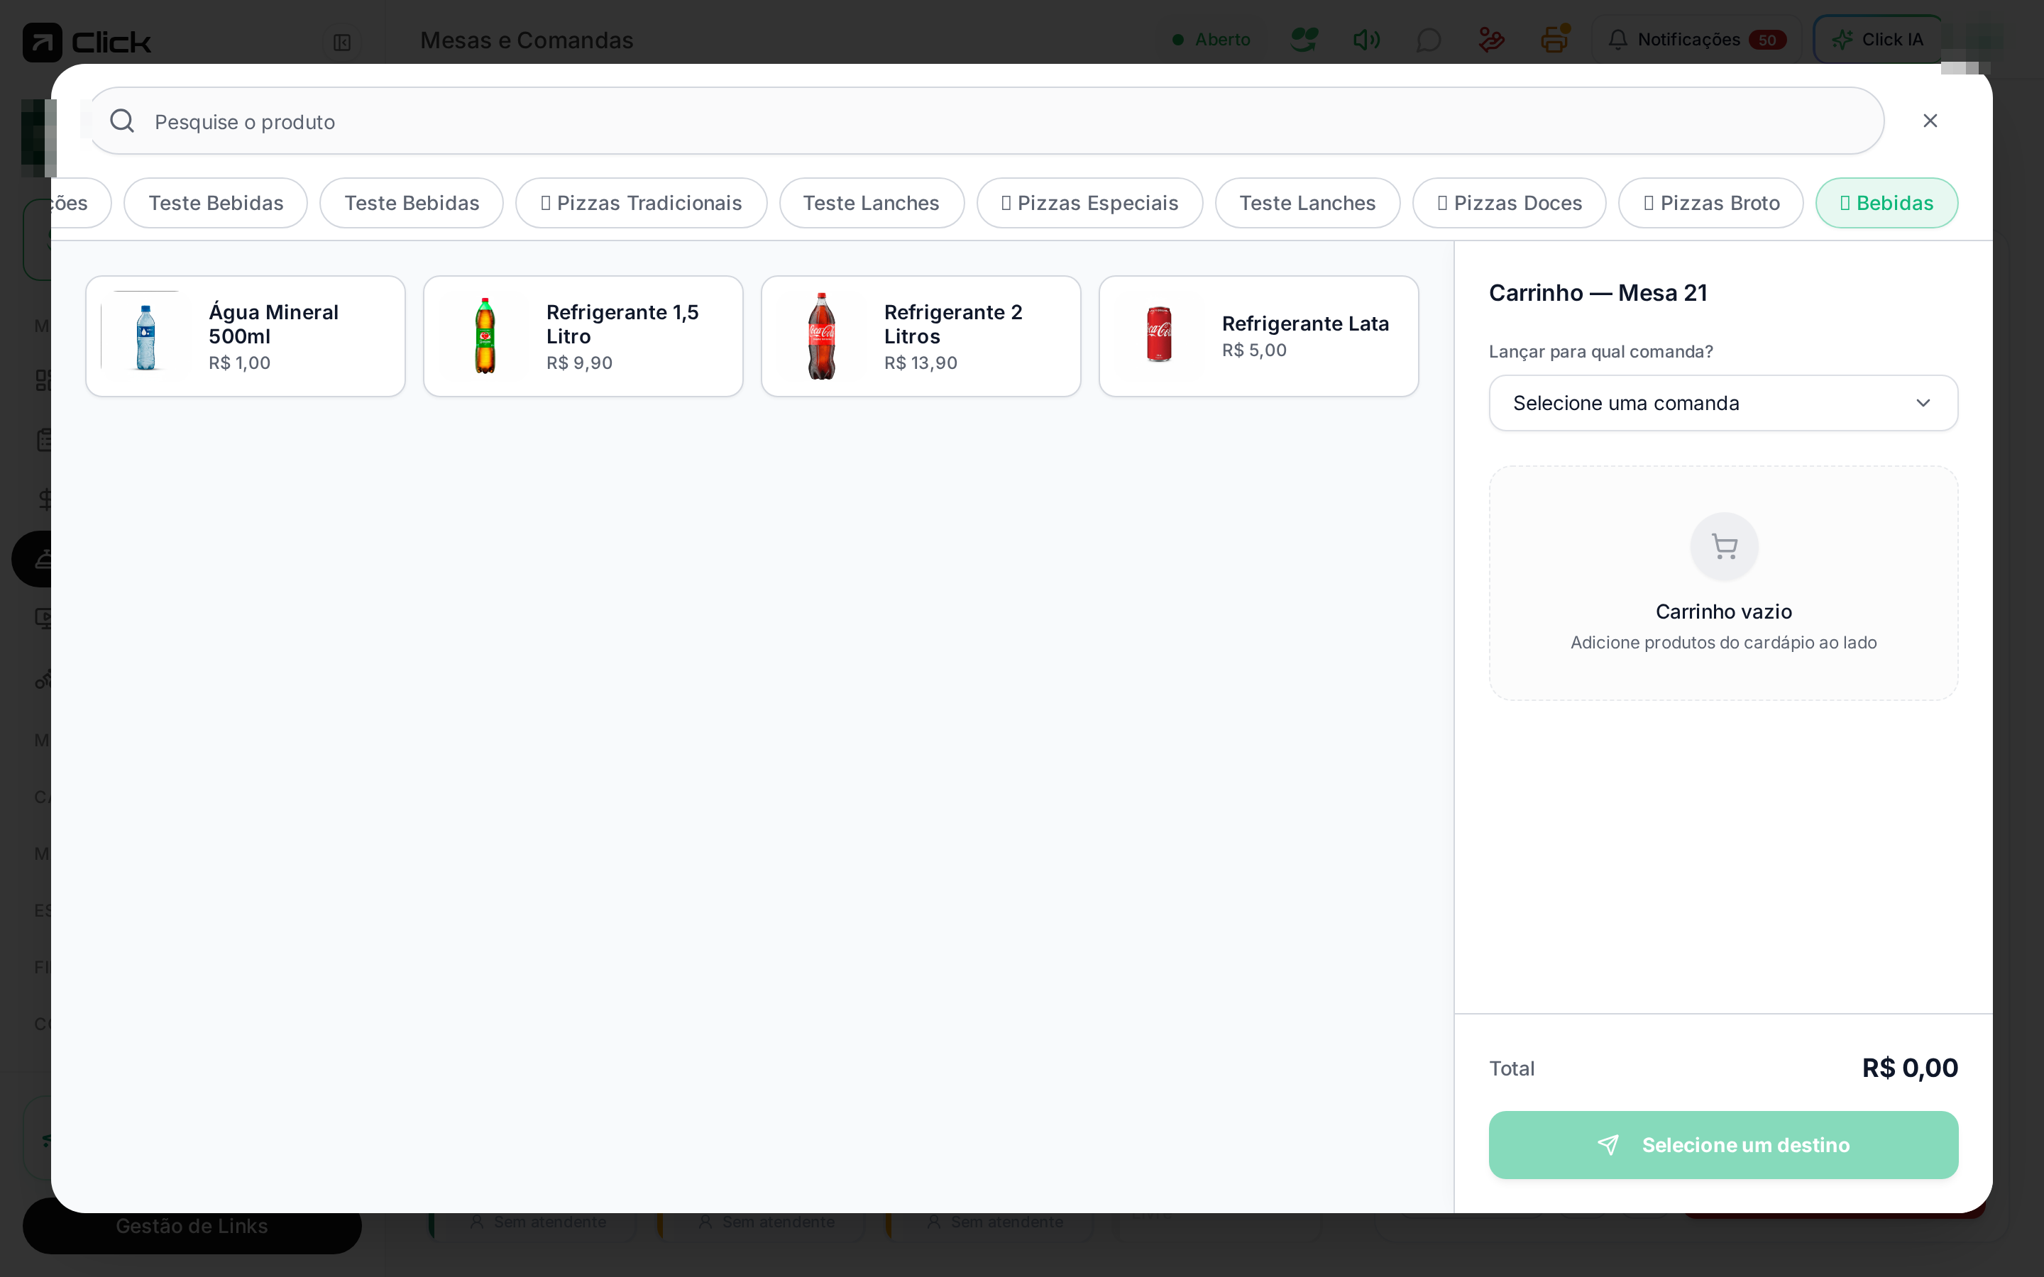Click the 'Refrigerante Lata' product name
The image size is (2044, 1277).
pos(1306,324)
